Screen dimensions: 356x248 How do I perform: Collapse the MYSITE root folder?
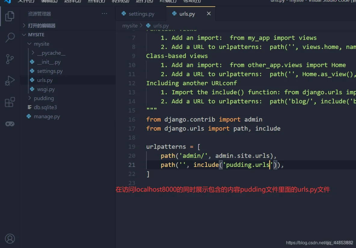(x=68, y=35)
